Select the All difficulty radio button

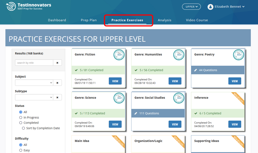21,145
